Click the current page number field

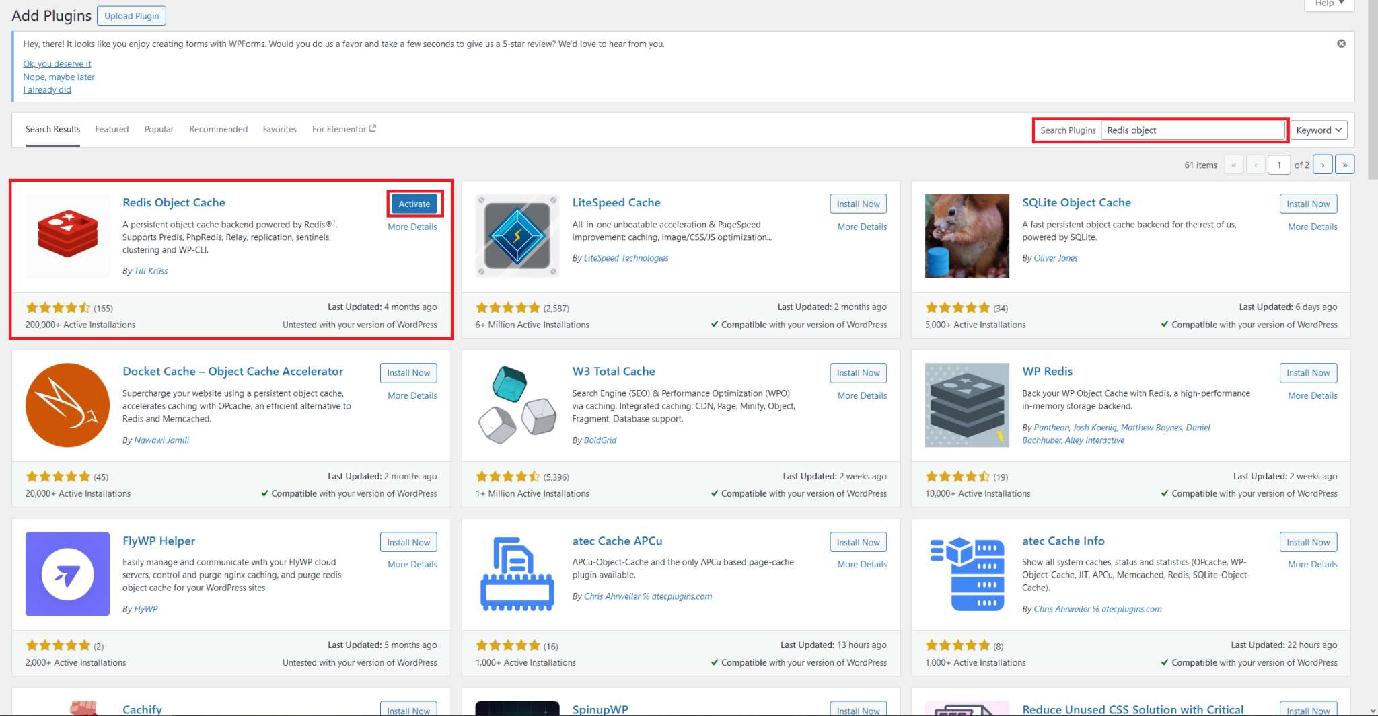coord(1279,165)
